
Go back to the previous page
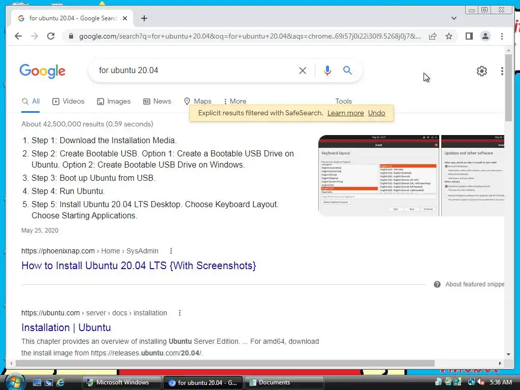pos(18,36)
